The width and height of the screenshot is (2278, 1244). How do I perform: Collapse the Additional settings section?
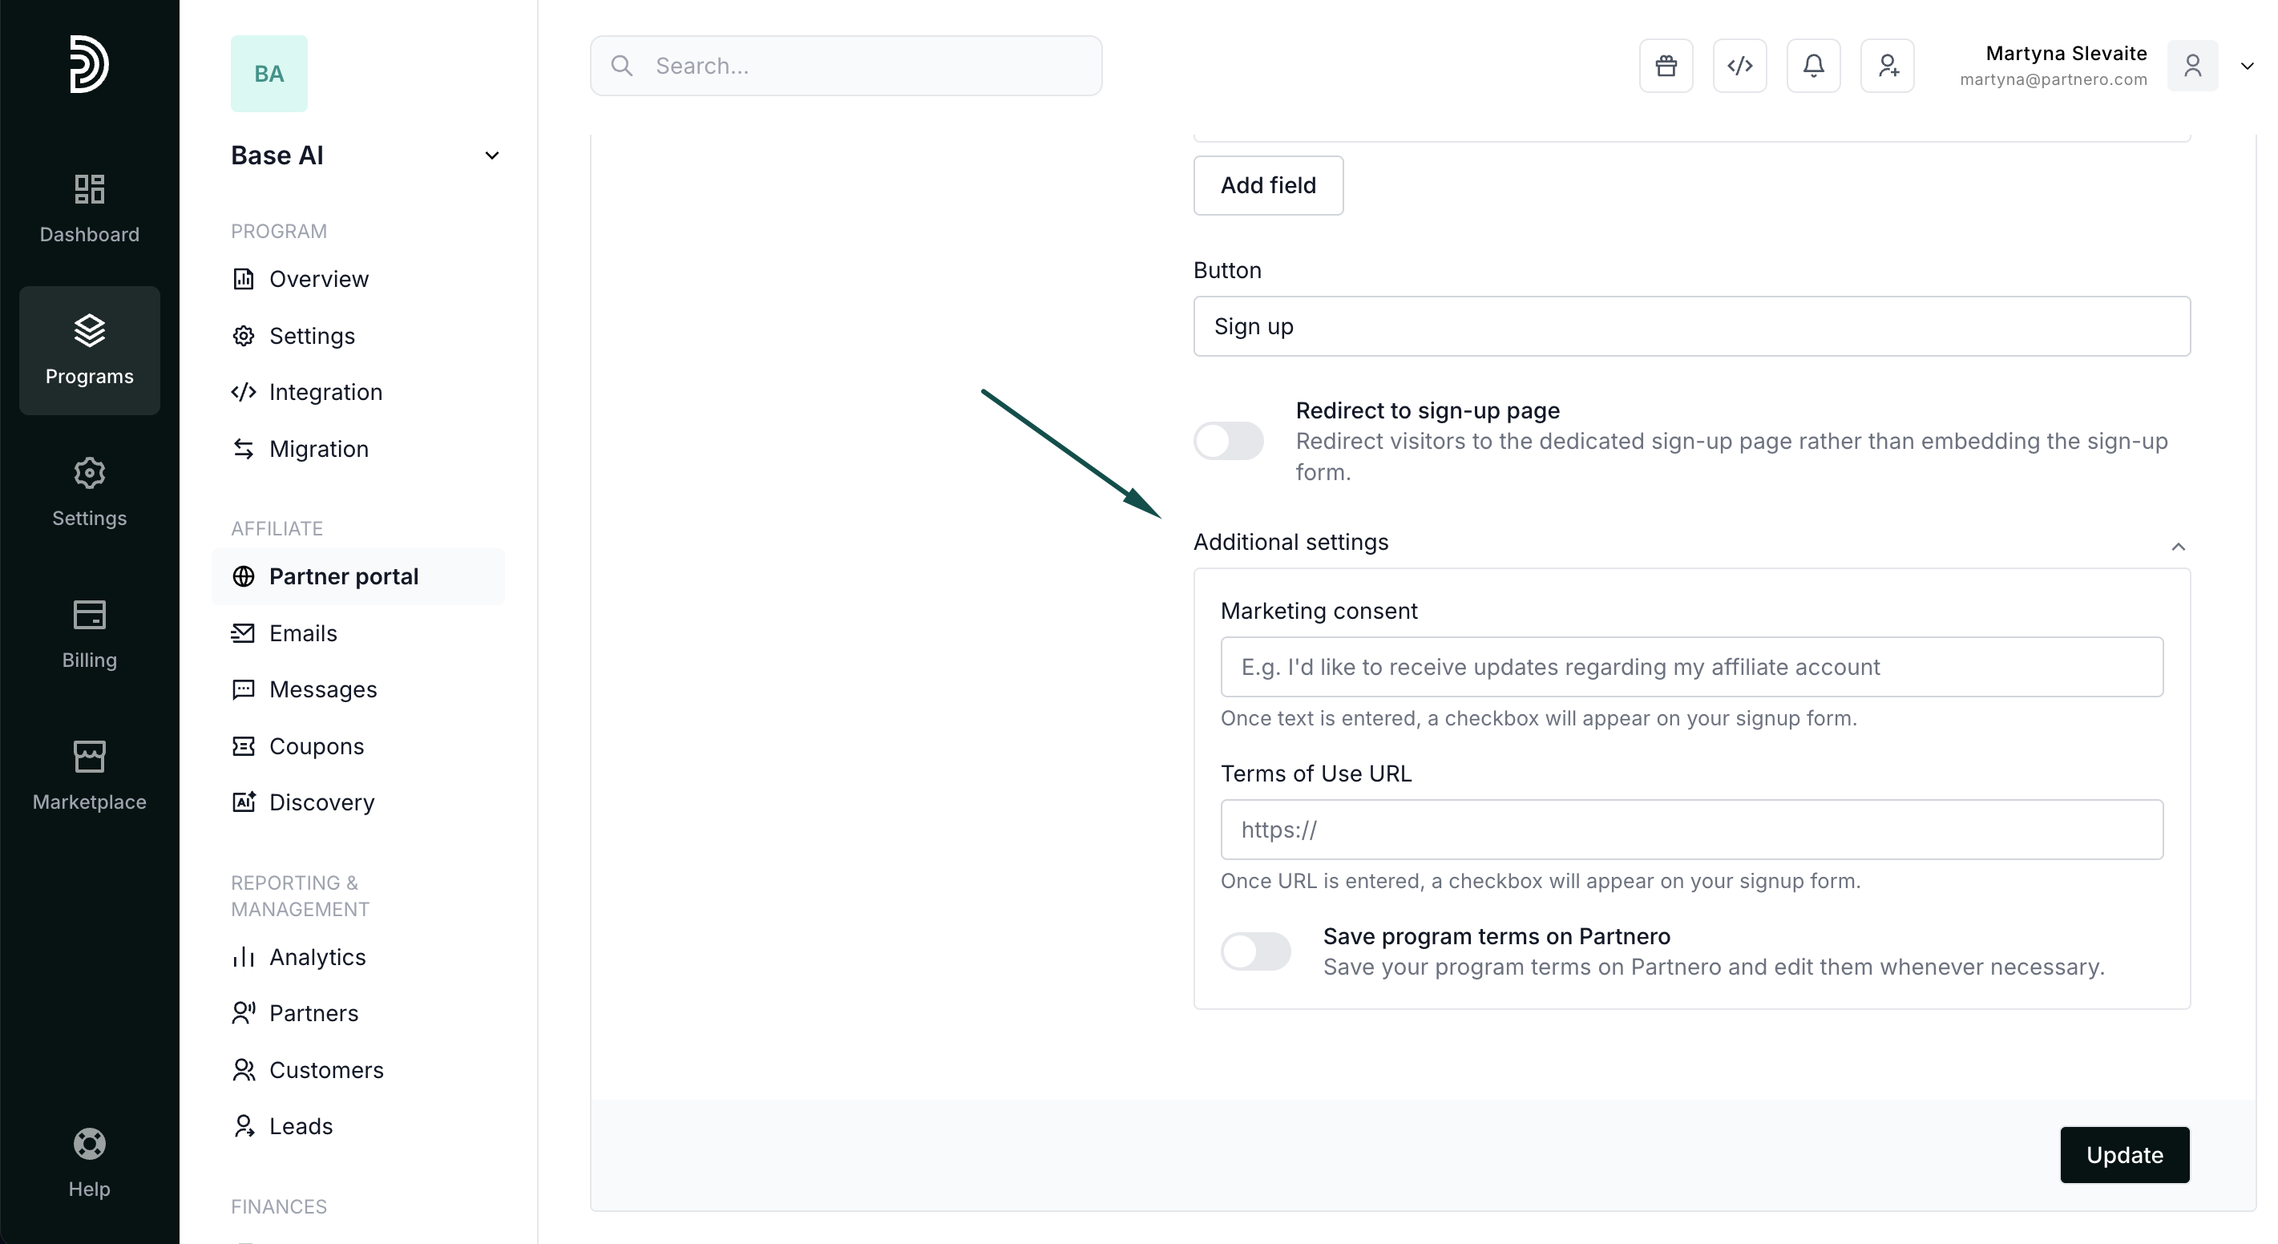click(x=2178, y=547)
